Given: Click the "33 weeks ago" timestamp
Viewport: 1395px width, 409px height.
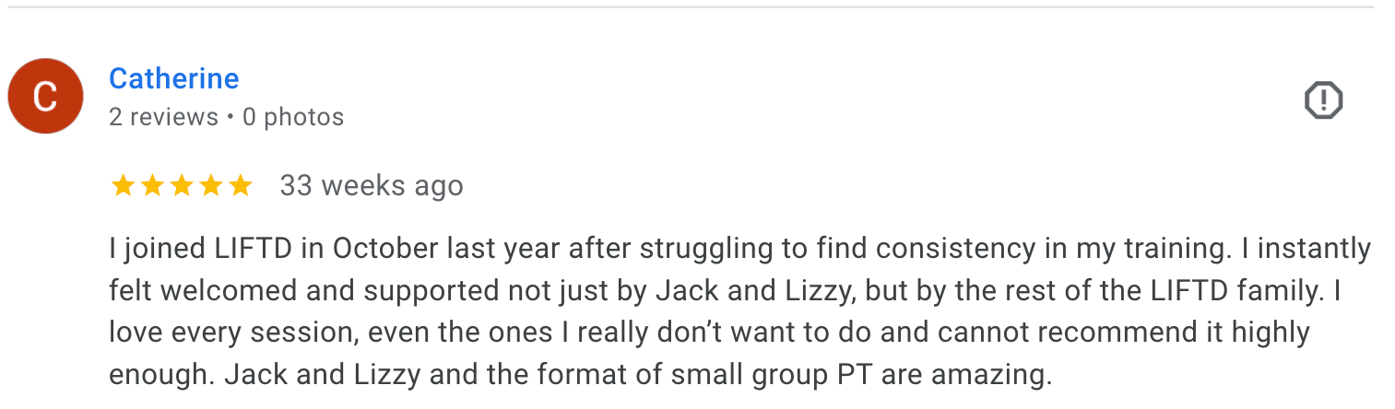Looking at the screenshot, I should tap(371, 186).
